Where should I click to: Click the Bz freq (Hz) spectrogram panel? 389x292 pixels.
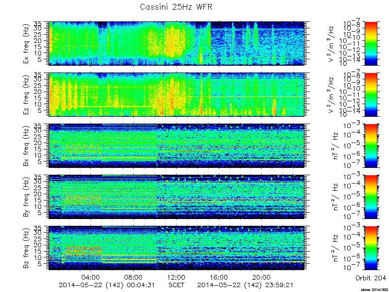tap(177, 248)
